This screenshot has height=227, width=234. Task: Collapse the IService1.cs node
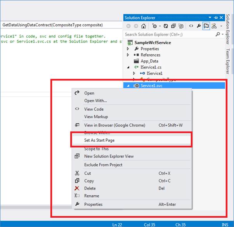click(x=128, y=67)
